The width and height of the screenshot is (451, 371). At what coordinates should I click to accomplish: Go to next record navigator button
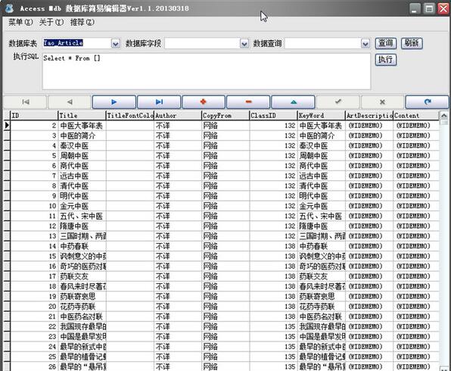pos(114,102)
